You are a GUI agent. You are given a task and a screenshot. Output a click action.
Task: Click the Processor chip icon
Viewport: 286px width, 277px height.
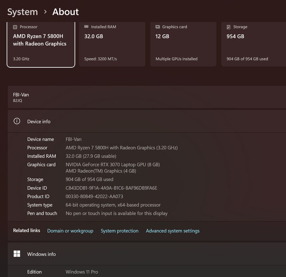(x=15, y=27)
